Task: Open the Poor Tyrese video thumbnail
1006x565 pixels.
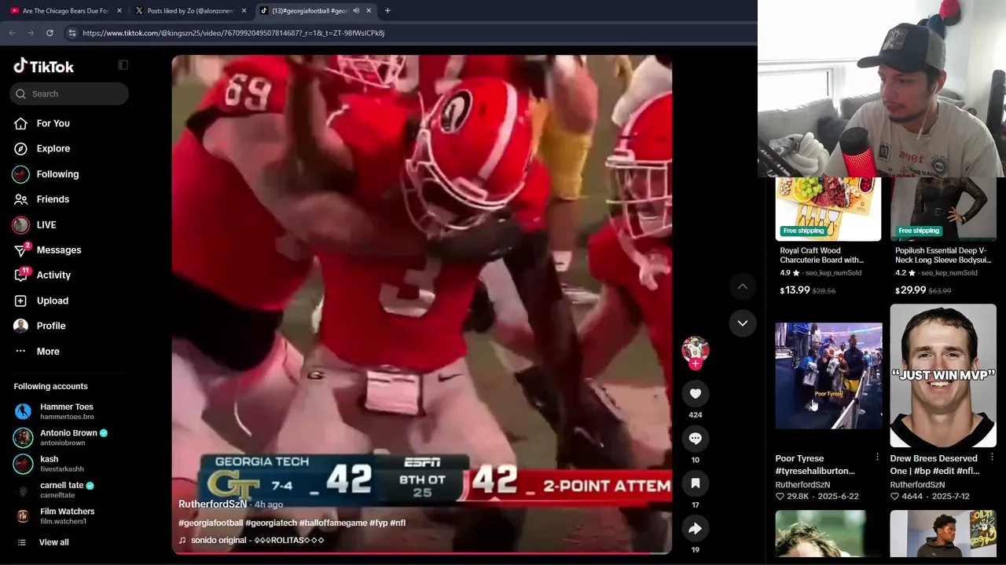Action: pos(828,376)
